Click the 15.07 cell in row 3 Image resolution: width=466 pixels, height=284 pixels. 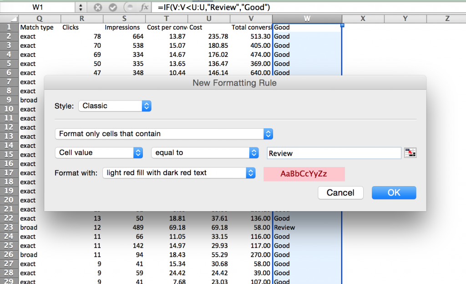pos(167,46)
